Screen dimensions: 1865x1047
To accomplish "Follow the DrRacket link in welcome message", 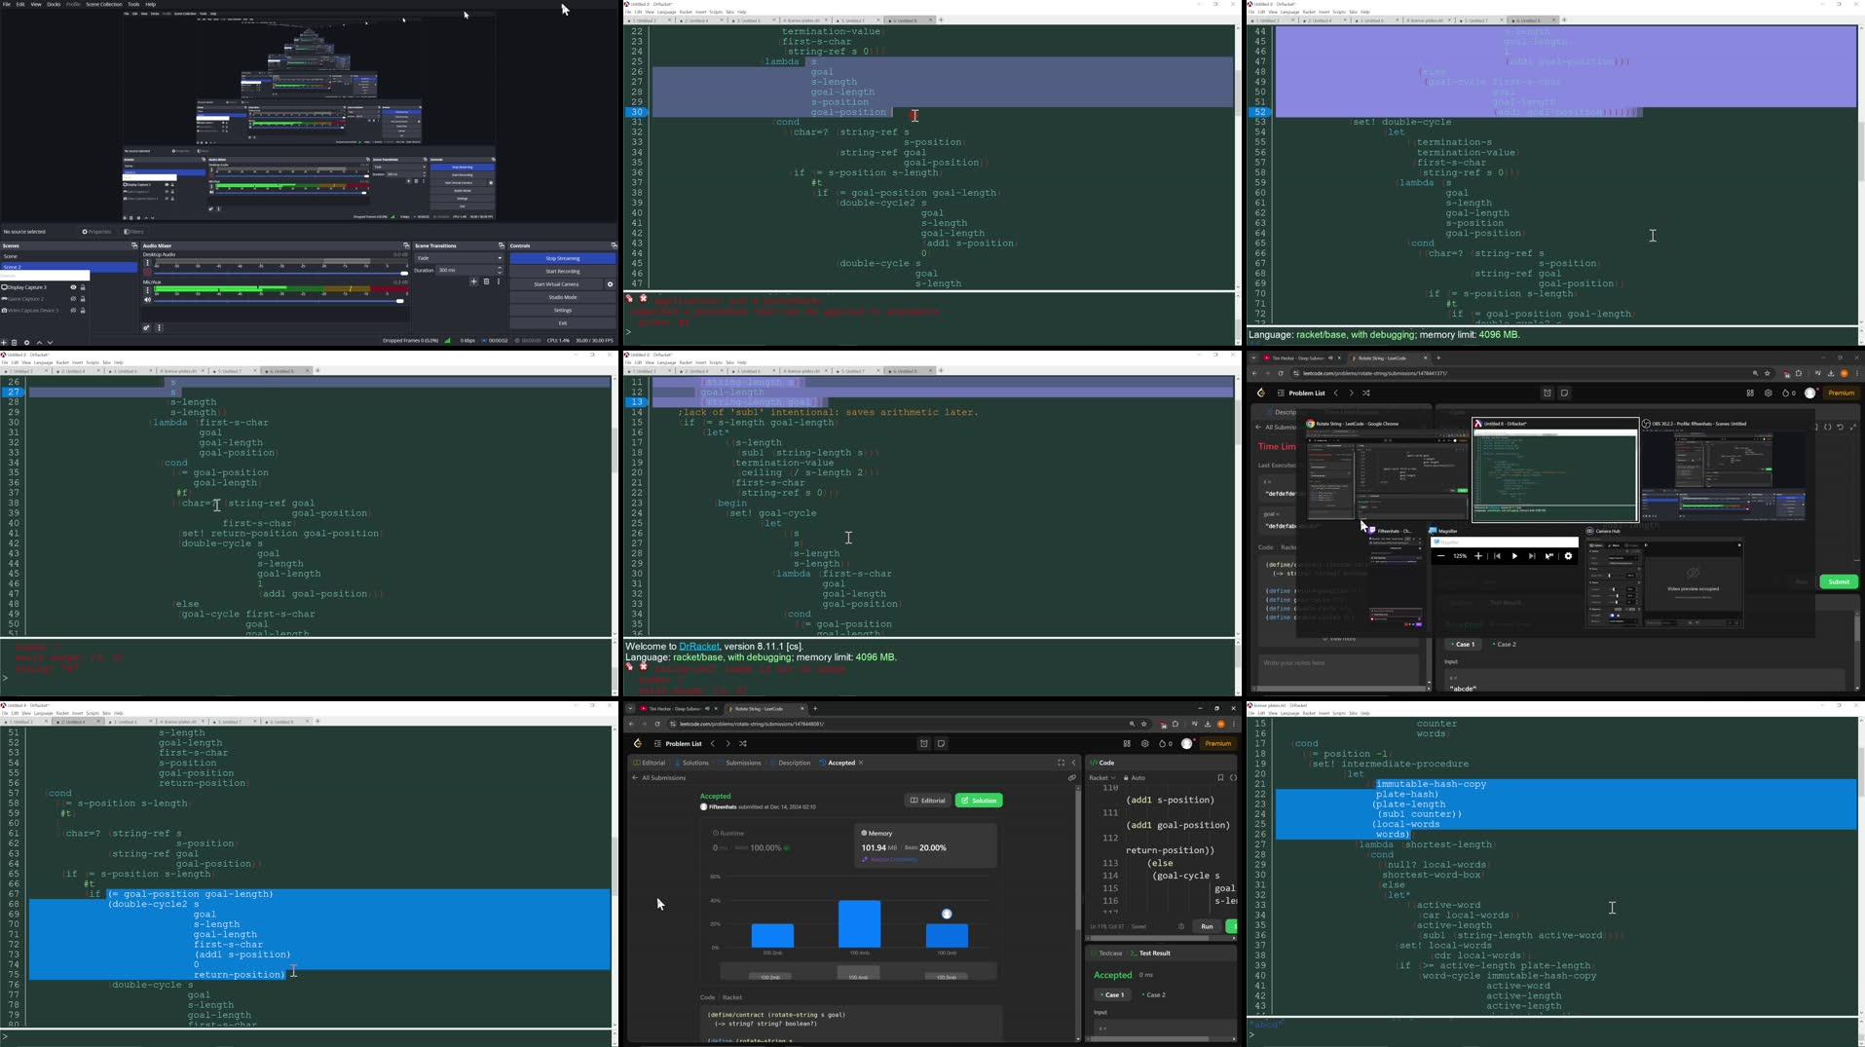I will (699, 646).
